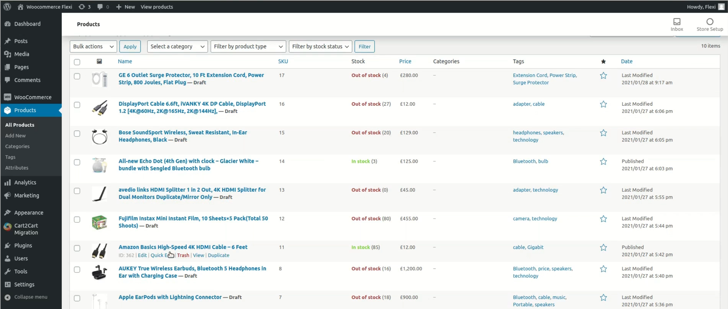Click the Fujifilm Instax product thumbnail
Screen dimensions: 728x309
99,223
